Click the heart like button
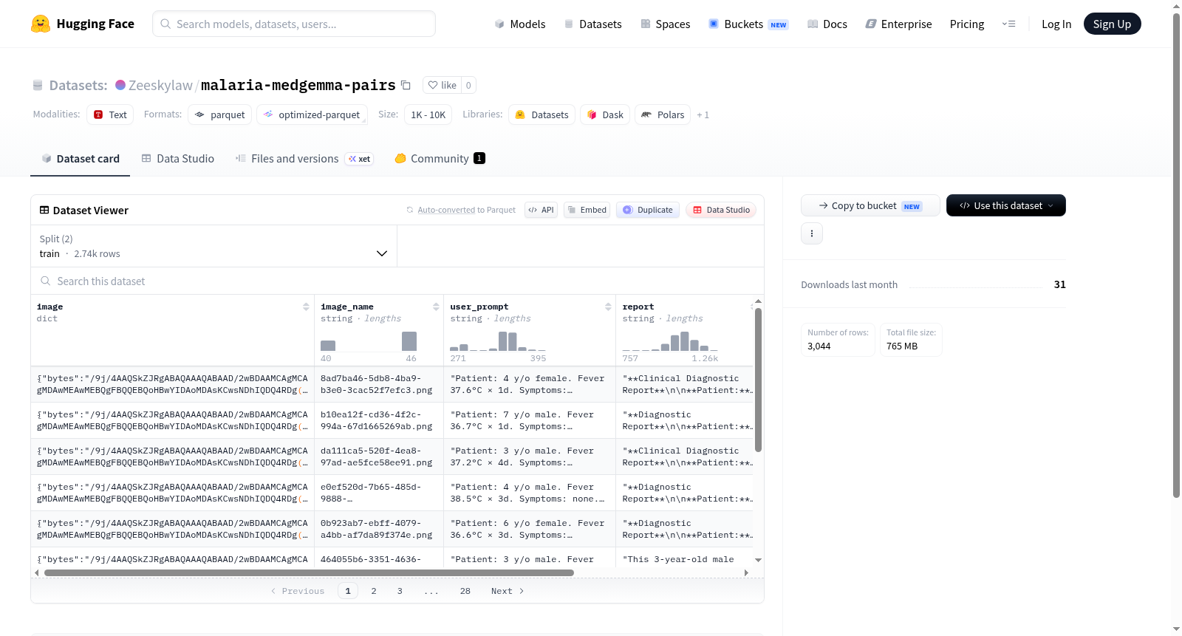1182x636 pixels. (442, 85)
